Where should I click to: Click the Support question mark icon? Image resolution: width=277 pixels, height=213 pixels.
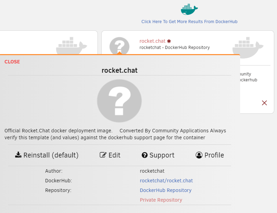[144, 155]
